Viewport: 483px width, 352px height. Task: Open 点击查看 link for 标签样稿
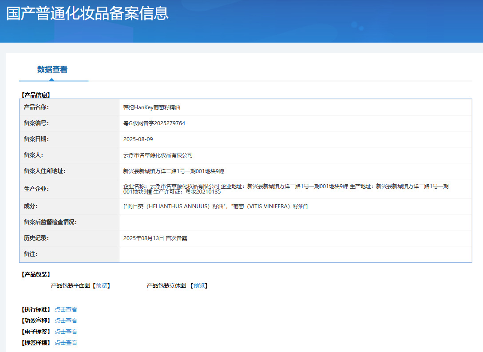(x=66, y=343)
